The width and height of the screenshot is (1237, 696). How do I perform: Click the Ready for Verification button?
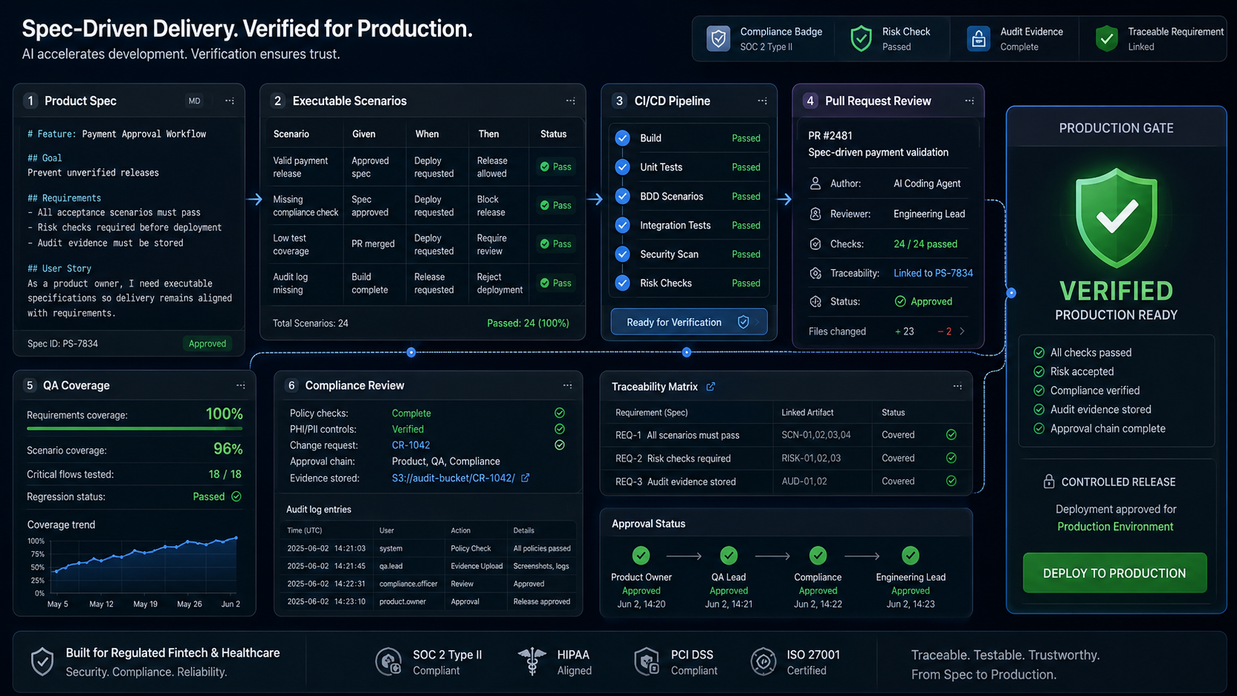pos(689,322)
